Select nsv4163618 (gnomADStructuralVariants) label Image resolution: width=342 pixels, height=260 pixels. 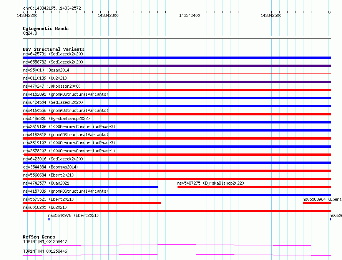point(66,135)
